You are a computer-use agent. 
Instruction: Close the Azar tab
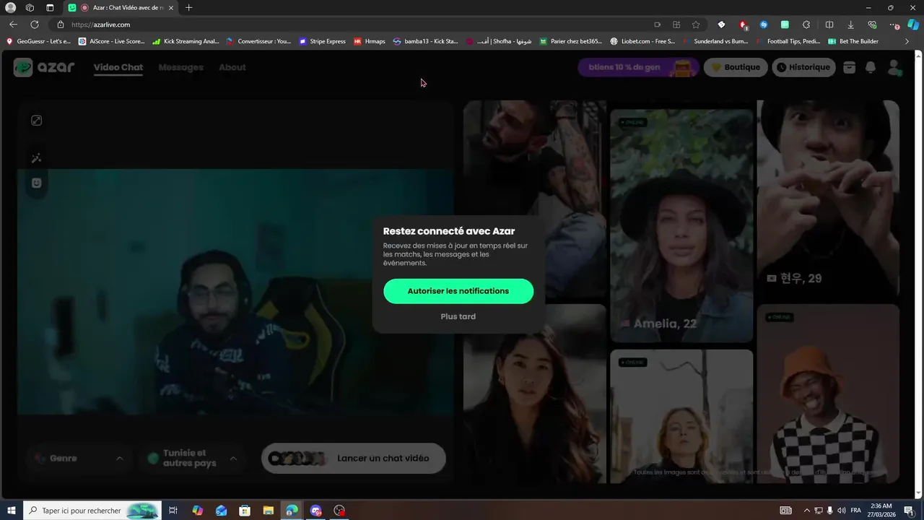click(171, 8)
